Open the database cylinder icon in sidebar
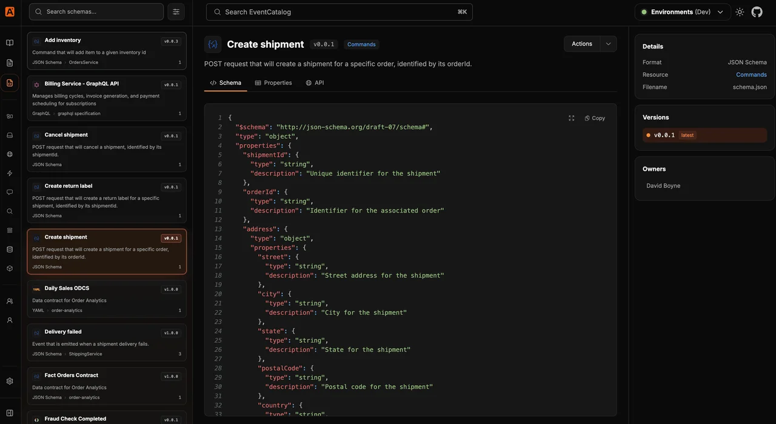This screenshot has height=424, width=776. click(10, 249)
